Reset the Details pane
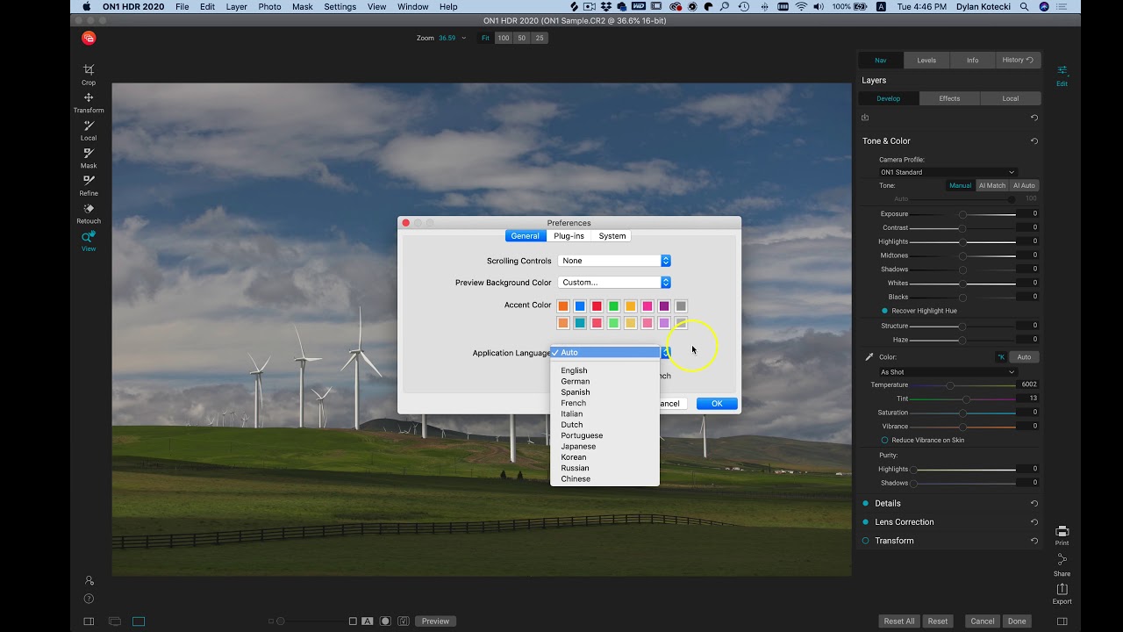The width and height of the screenshot is (1123, 632). 1034,503
